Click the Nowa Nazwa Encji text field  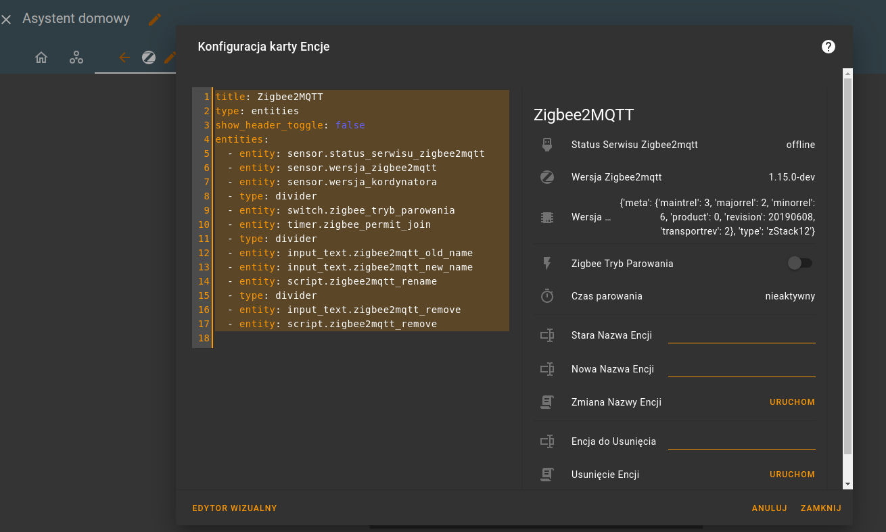coord(741,369)
